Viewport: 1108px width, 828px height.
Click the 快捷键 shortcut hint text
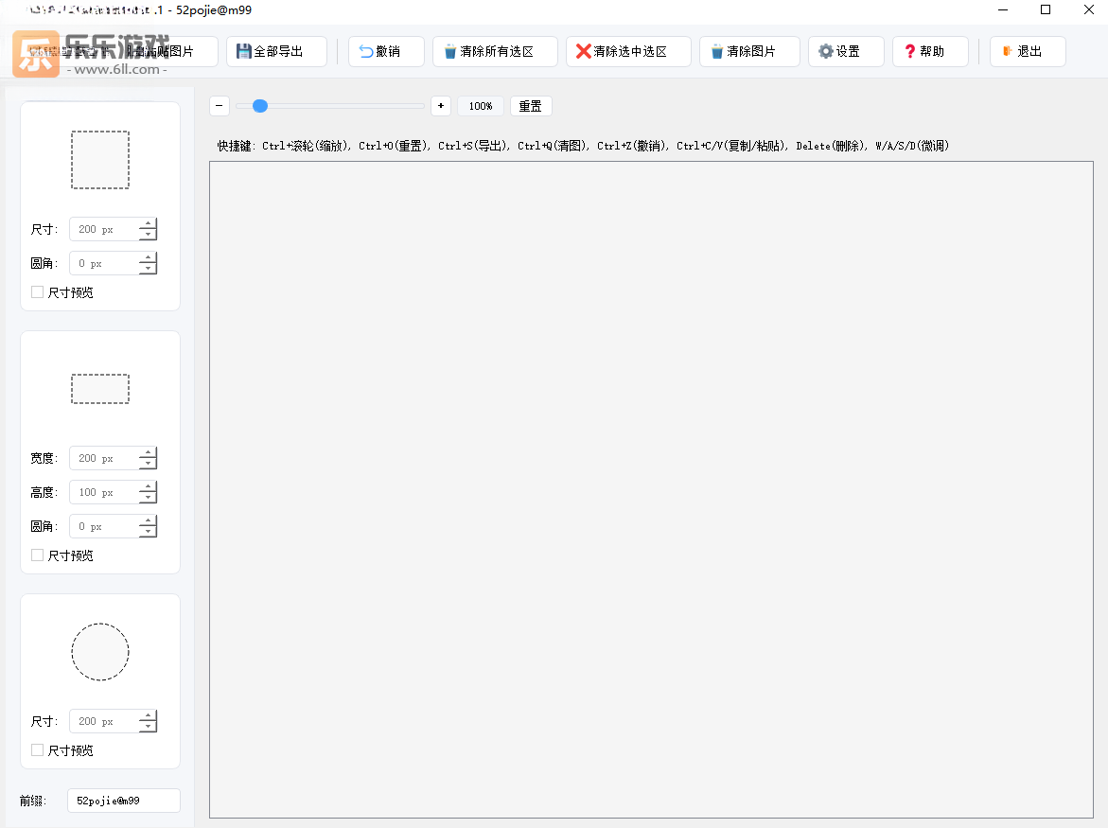(583, 146)
